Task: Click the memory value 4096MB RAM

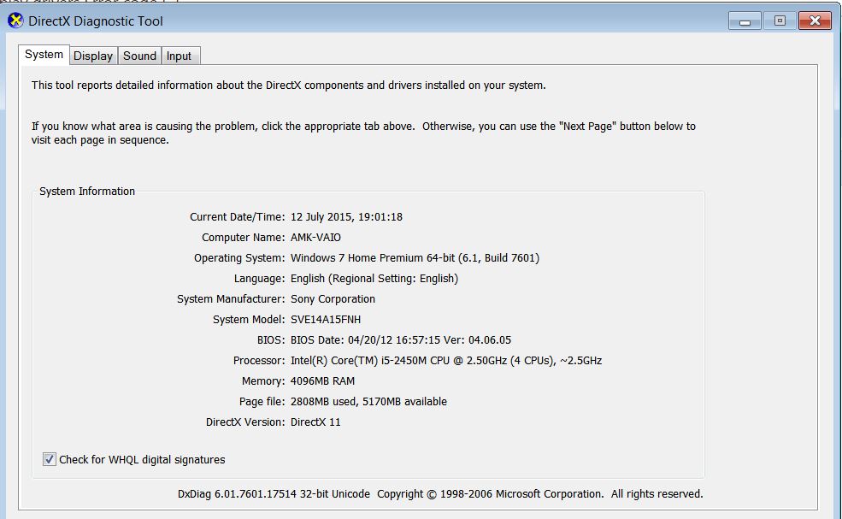Action: [323, 381]
